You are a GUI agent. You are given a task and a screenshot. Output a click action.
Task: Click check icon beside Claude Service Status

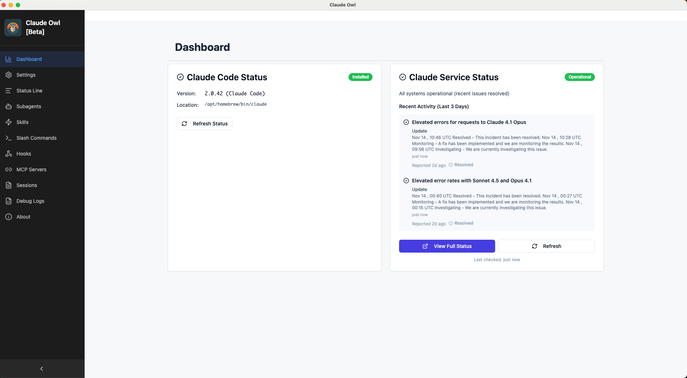click(403, 77)
